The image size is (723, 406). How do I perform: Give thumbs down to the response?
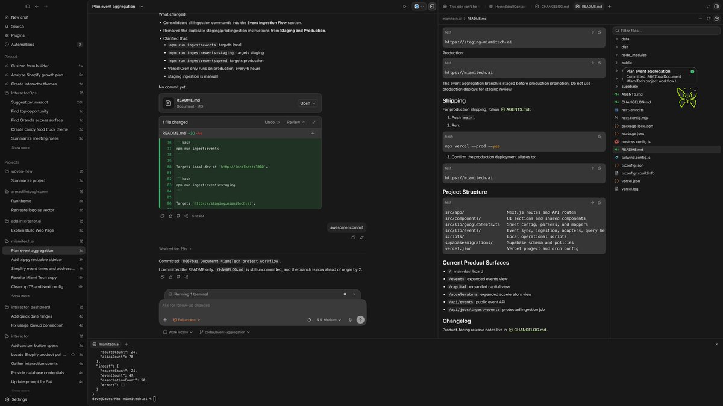178,216
